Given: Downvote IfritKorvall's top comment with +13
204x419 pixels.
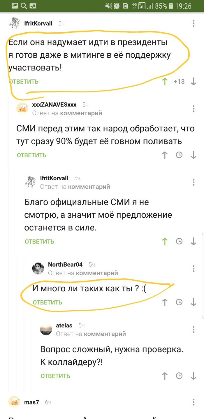Looking at the screenshot, I should 194,82.
